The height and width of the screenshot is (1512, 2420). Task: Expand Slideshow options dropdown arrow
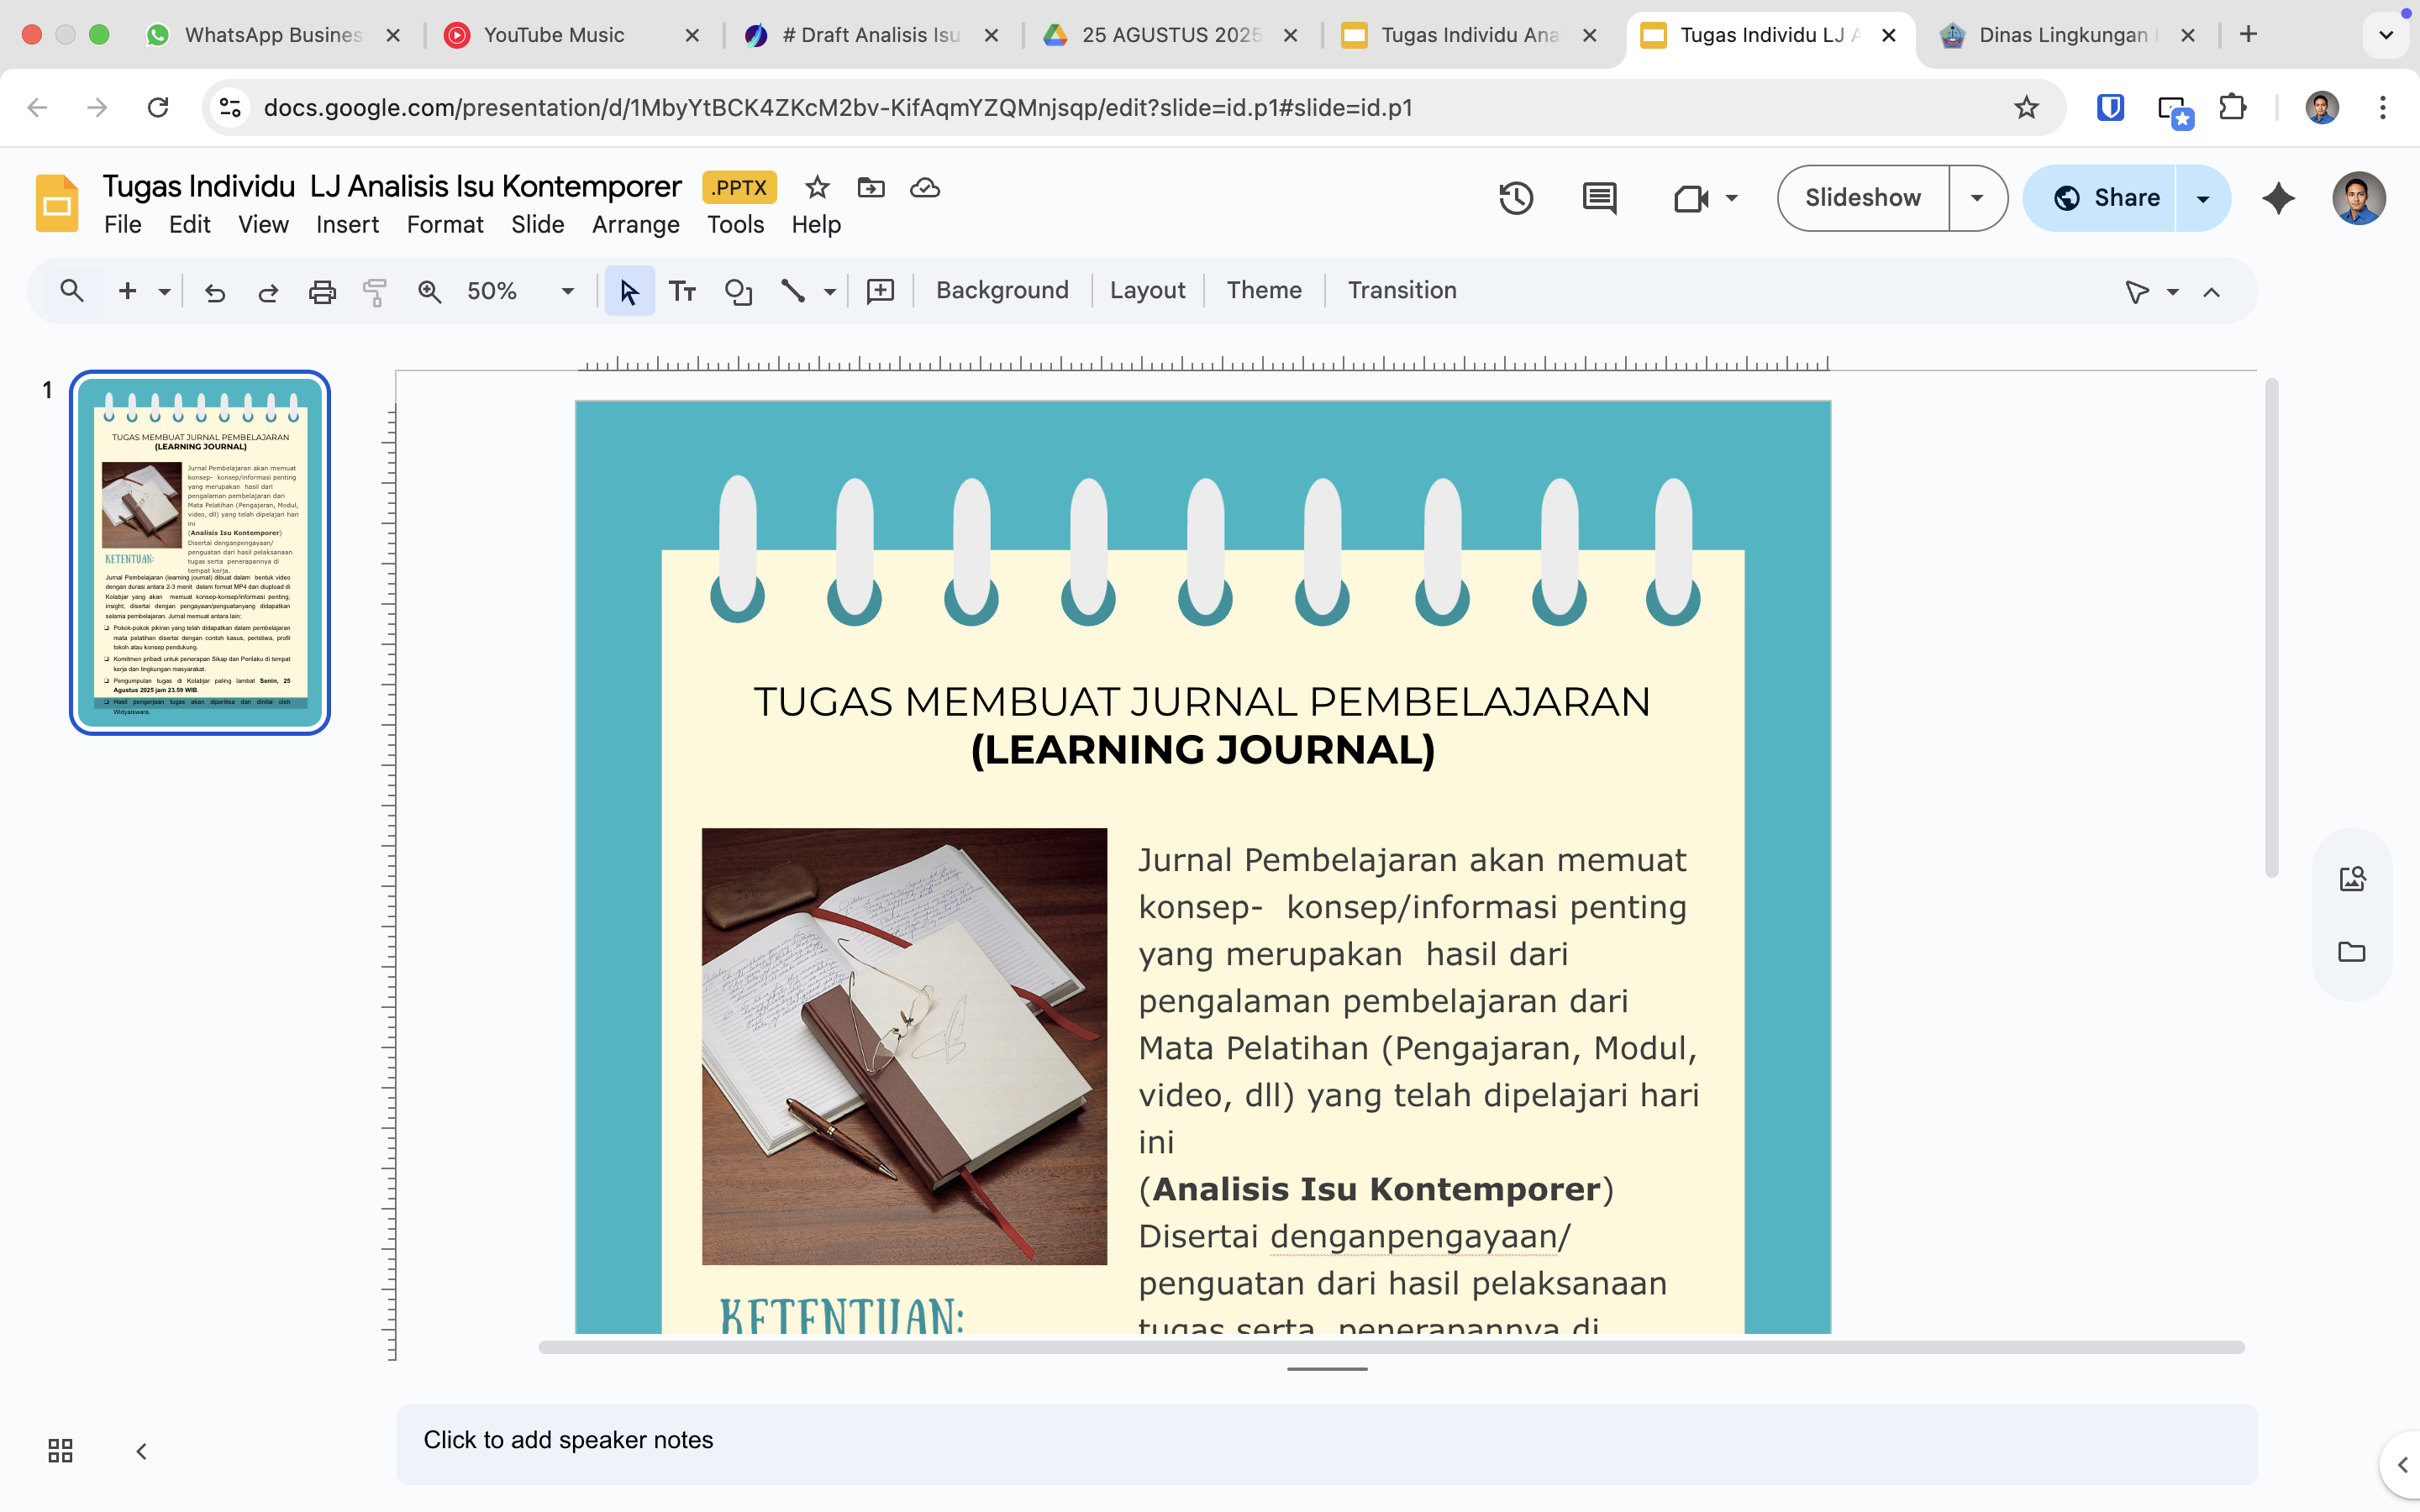click(x=1976, y=198)
